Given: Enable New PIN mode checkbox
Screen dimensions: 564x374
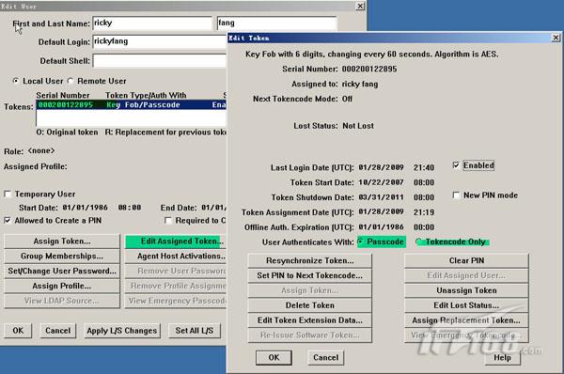Looking at the screenshot, I should click(456, 195).
